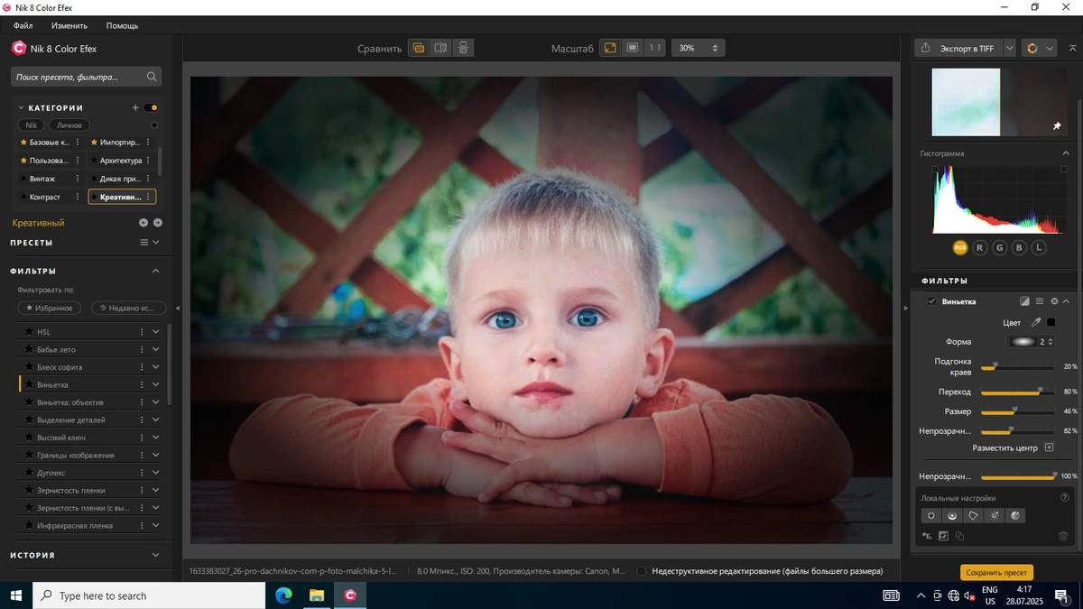Viewport: 1083px width, 609px height.
Task: Open the 30% zoom dropdown
Action: pyautogui.click(x=698, y=48)
